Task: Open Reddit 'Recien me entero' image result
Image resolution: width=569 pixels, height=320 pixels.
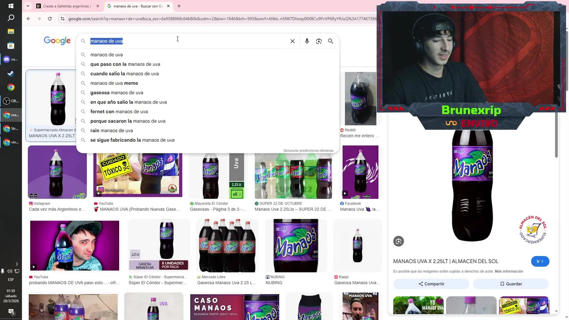Action: (361, 99)
